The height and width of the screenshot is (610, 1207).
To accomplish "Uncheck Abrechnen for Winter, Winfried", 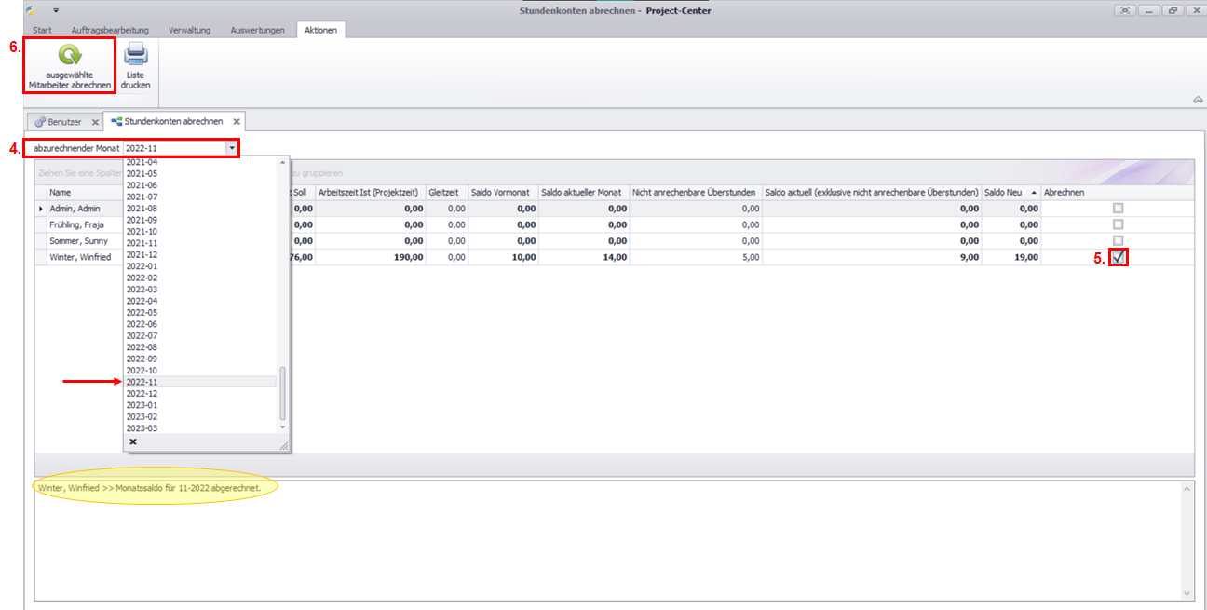I will [x=1119, y=257].
